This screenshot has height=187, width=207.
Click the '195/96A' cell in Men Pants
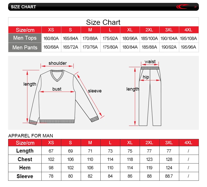pyautogui.click(x=188, y=47)
